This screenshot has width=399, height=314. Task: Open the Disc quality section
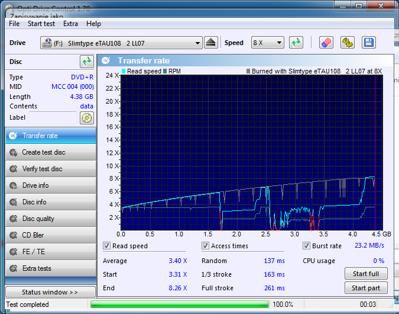51,219
